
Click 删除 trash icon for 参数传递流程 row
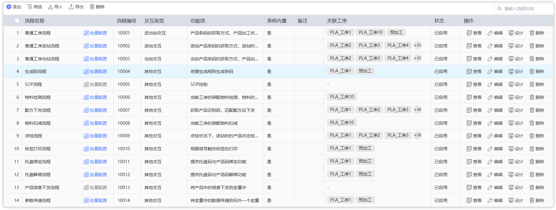[x=532, y=200]
